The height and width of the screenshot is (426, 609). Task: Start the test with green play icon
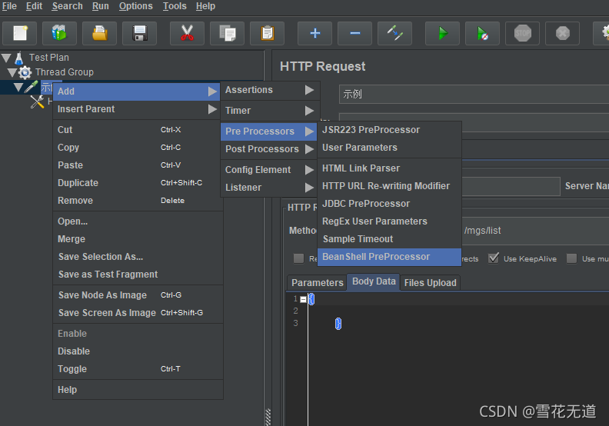pos(443,33)
